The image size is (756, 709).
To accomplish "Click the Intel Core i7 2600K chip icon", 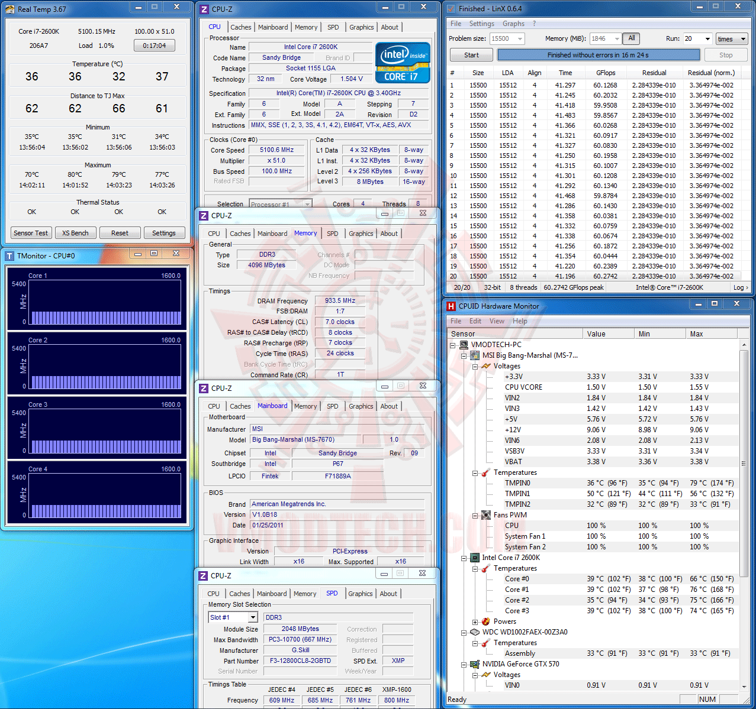I will (x=474, y=558).
